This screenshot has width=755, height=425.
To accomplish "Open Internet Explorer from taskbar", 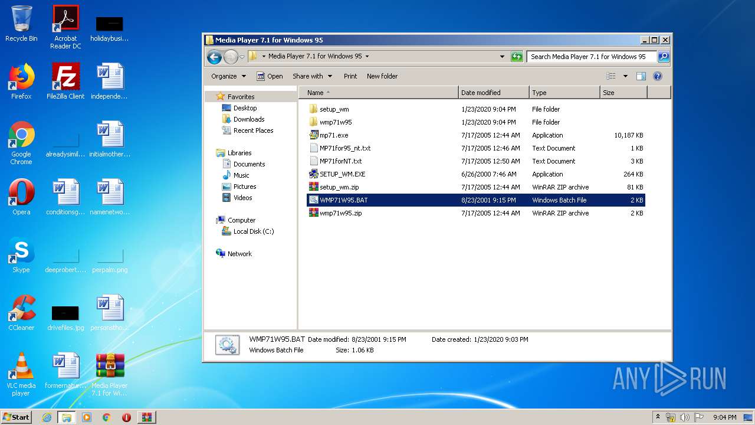I will tap(47, 417).
